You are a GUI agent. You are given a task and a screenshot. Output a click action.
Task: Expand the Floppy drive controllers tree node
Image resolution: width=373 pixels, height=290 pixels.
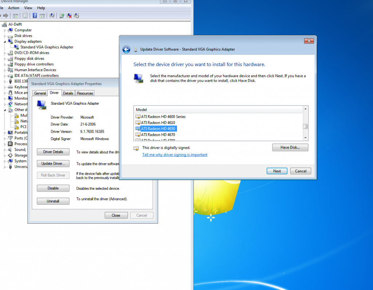tap(4, 64)
